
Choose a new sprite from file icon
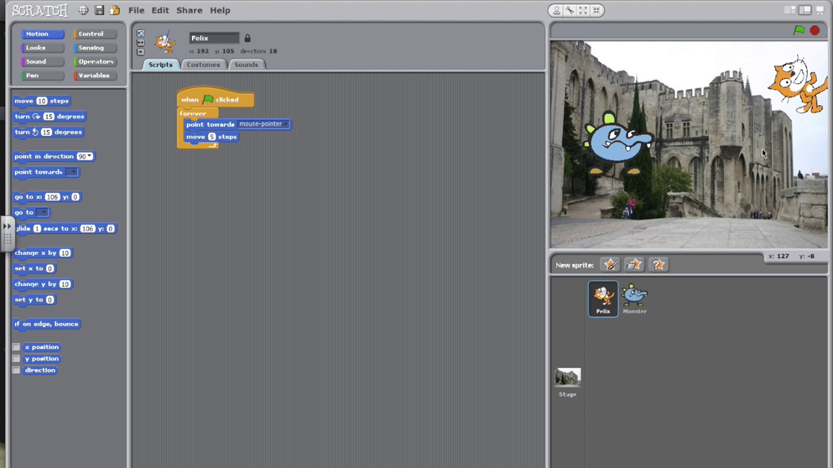click(634, 265)
